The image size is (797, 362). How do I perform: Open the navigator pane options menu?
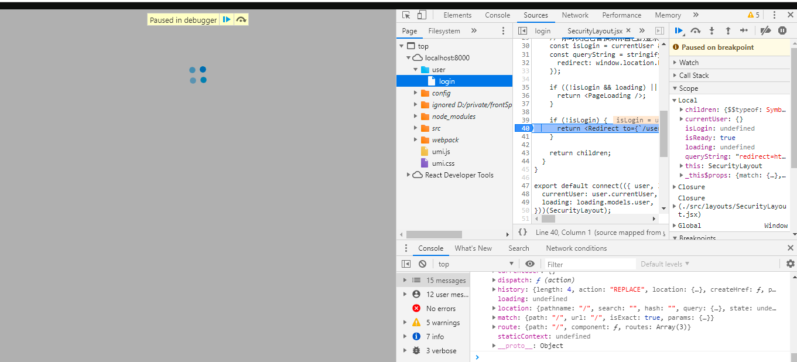tap(503, 31)
